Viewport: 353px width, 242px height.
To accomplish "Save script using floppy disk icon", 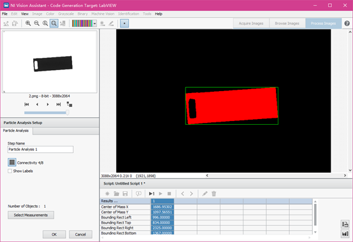I will coord(125,194).
